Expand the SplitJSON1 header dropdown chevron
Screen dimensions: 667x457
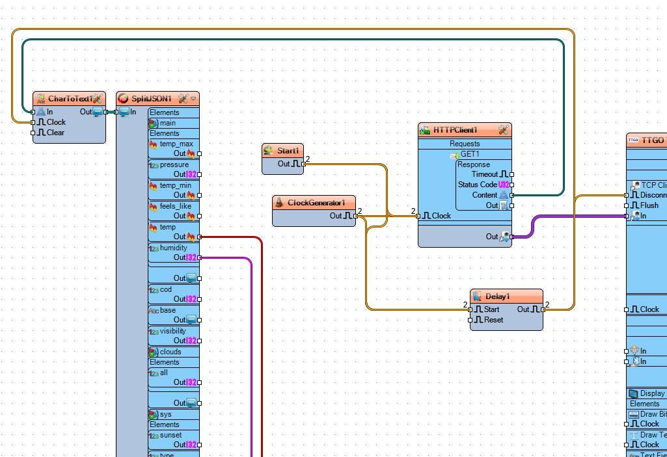pos(193,99)
